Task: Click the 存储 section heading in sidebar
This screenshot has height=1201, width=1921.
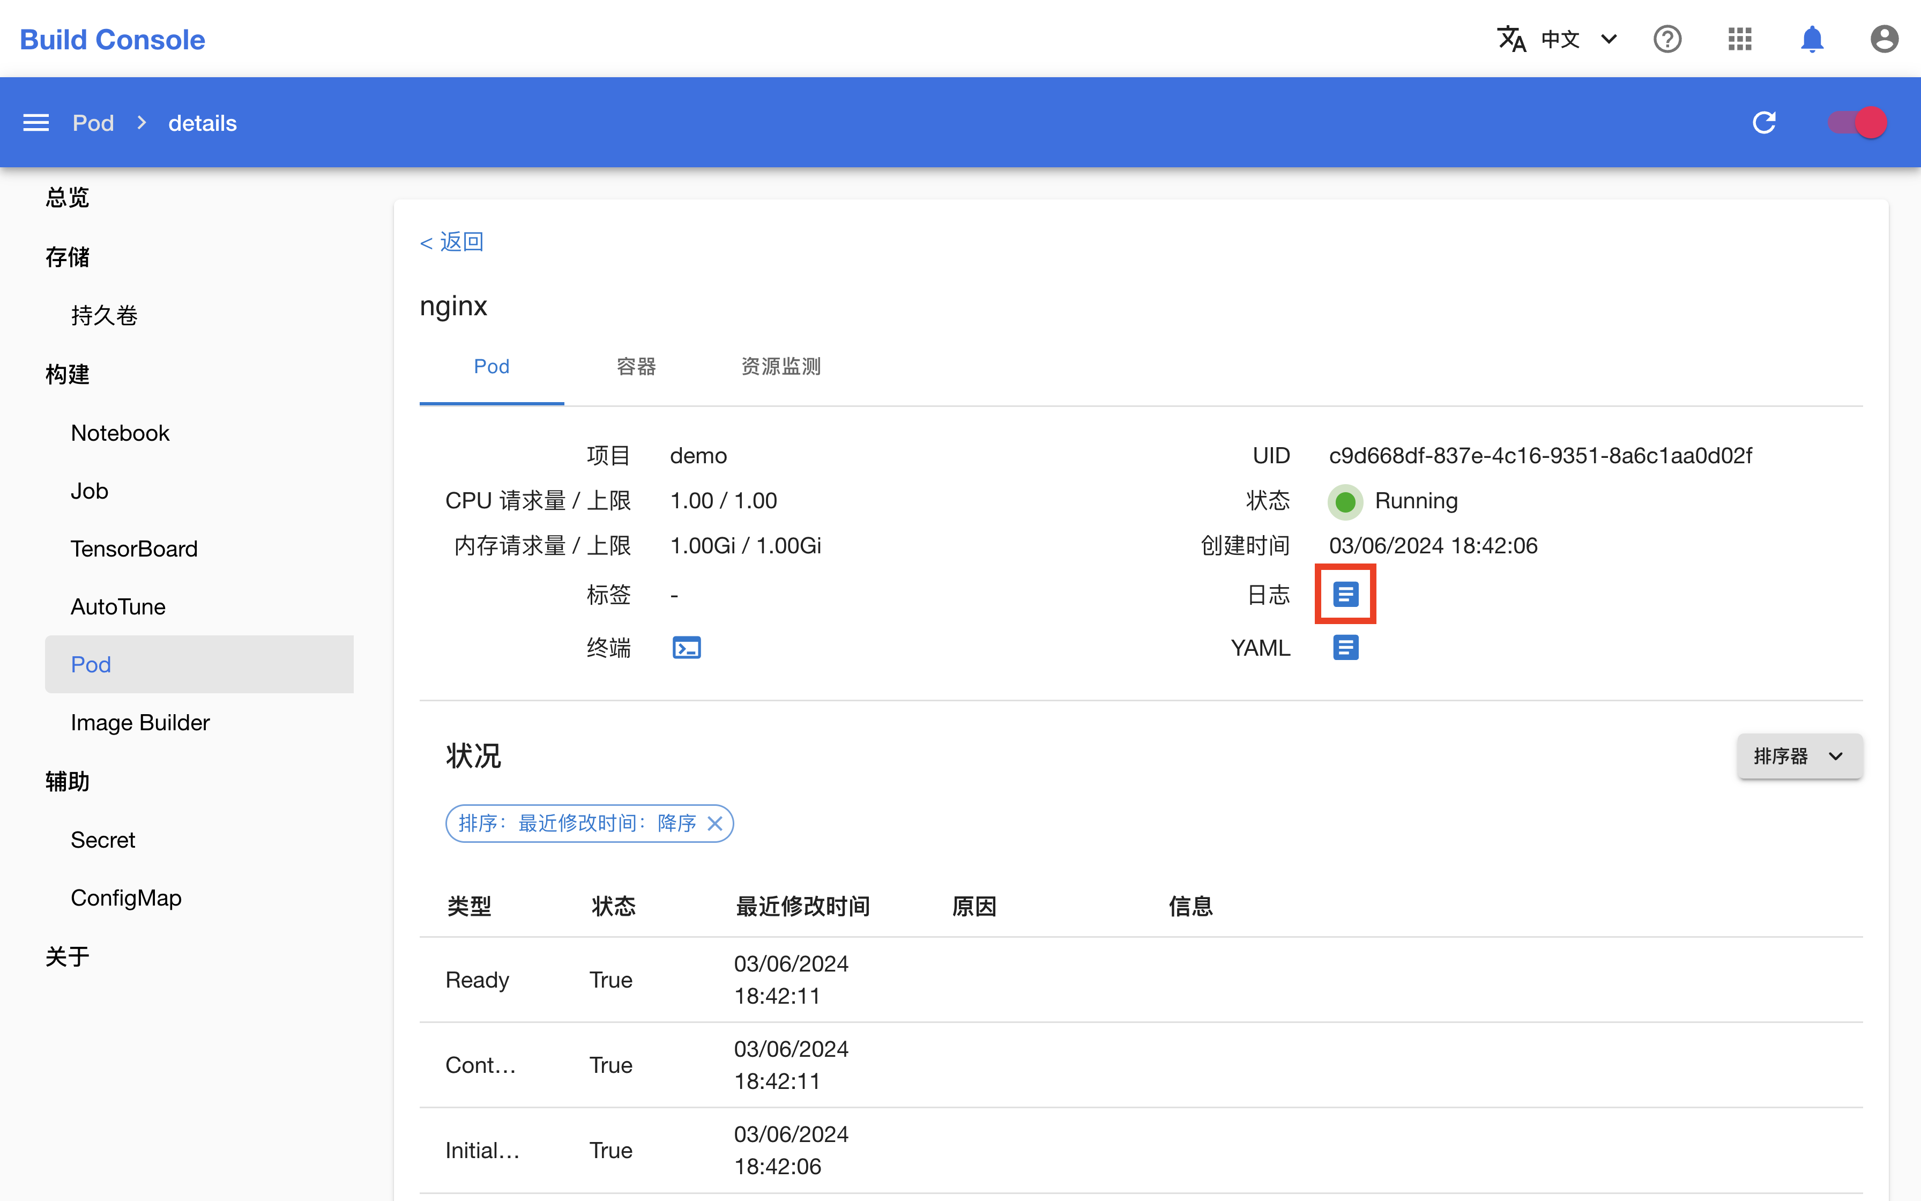Action: pos(66,257)
